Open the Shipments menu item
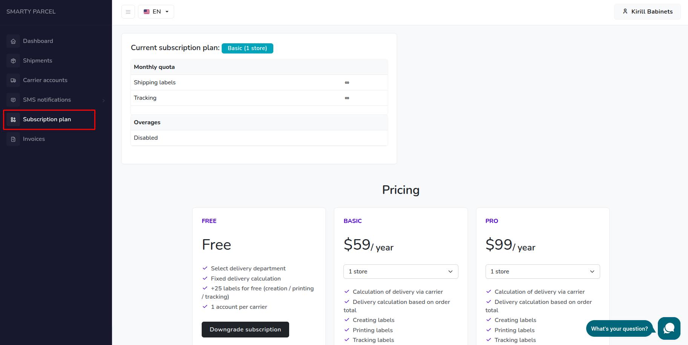The image size is (688, 345). point(37,61)
